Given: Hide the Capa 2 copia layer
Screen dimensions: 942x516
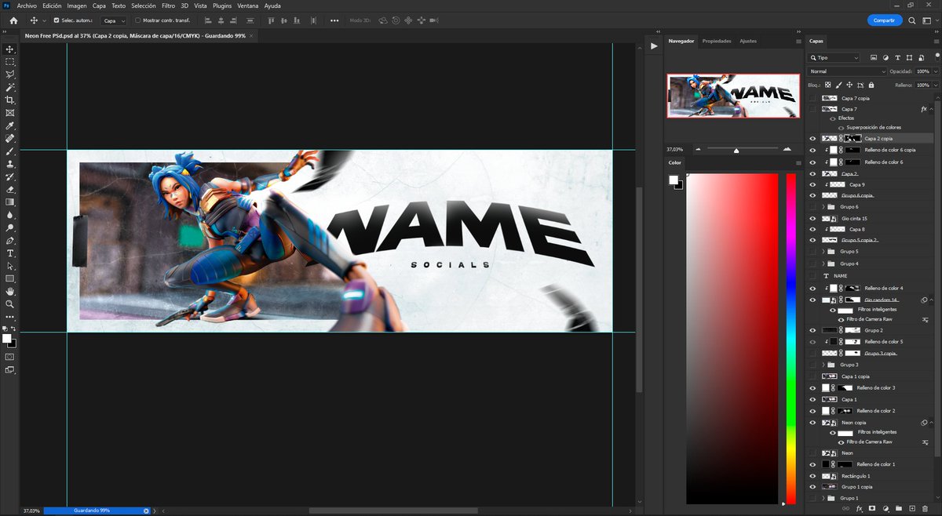Looking at the screenshot, I should point(812,138).
